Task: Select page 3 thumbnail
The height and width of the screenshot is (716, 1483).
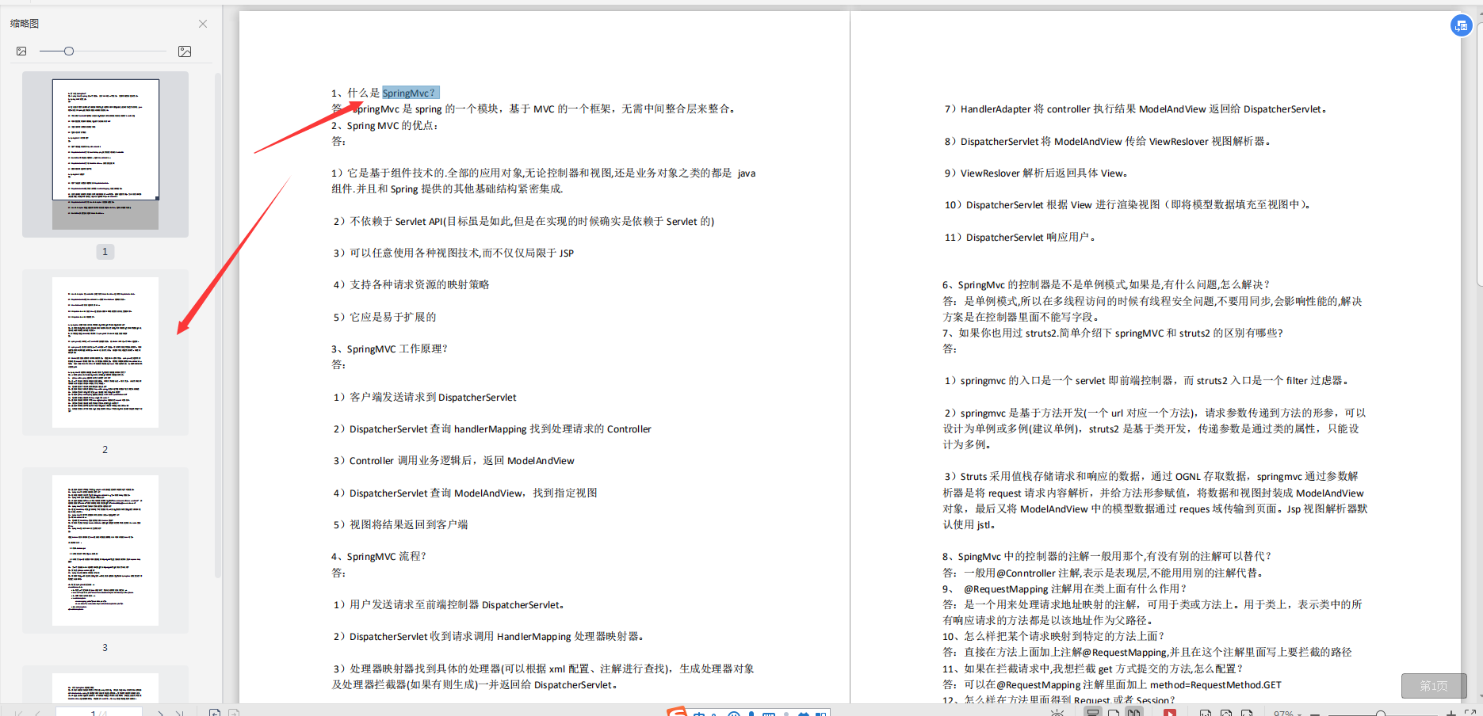Action: (x=105, y=550)
